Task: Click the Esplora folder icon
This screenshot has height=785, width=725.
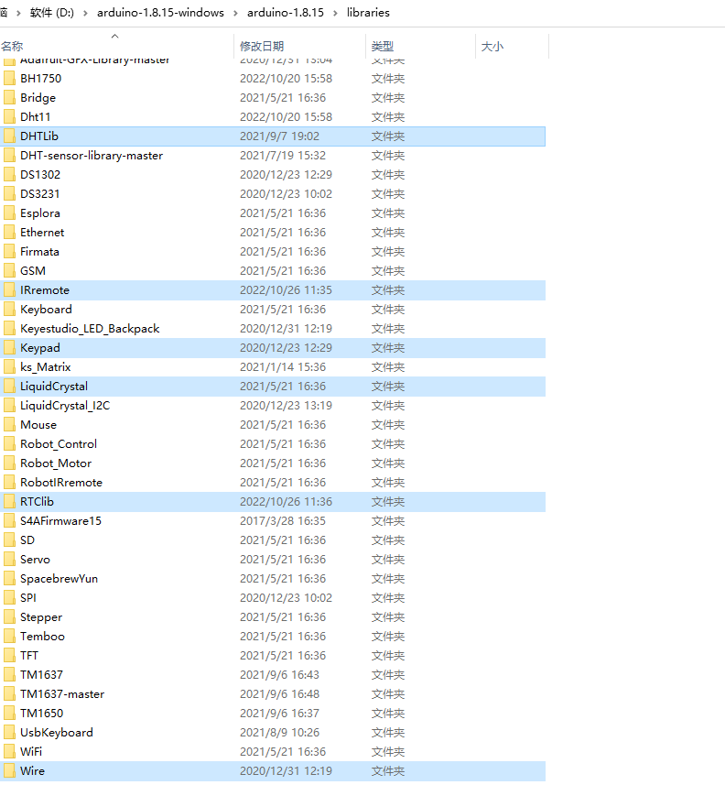Action: click(x=9, y=213)
